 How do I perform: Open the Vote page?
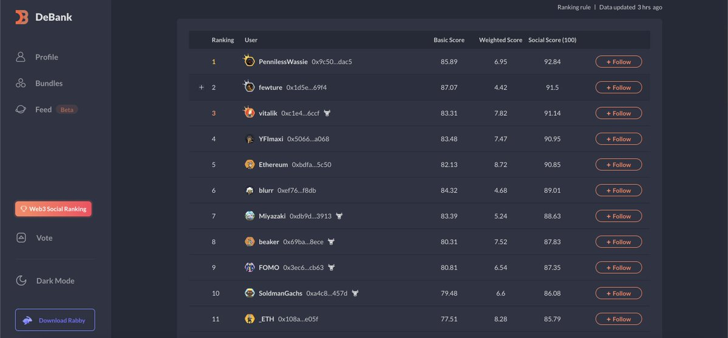click(x=44, y=237)
